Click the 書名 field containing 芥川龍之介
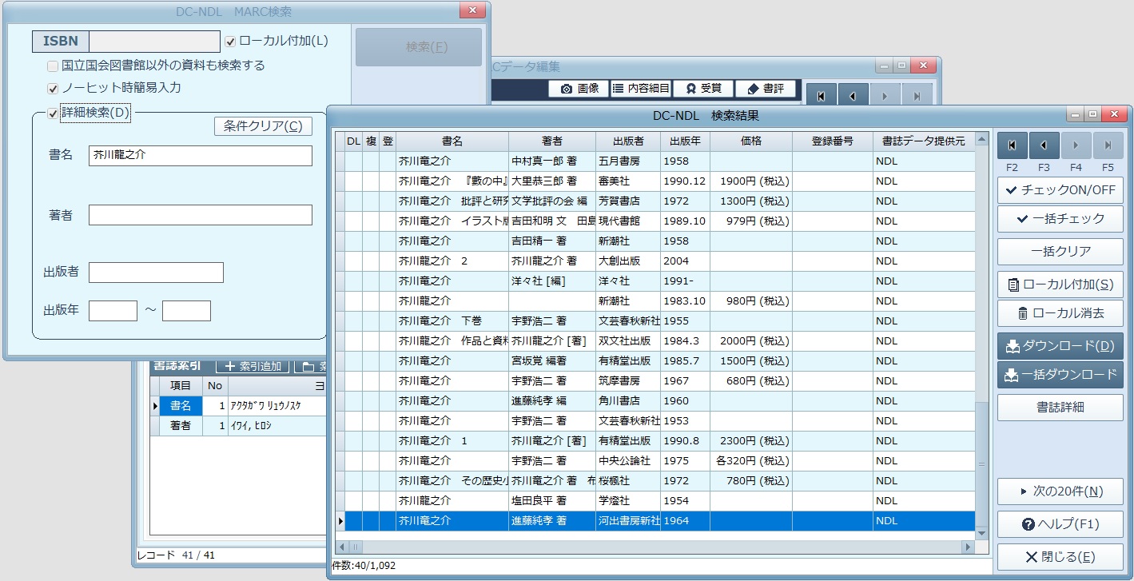Screen dimensions: 1134x581 click(x=201, y=156)
